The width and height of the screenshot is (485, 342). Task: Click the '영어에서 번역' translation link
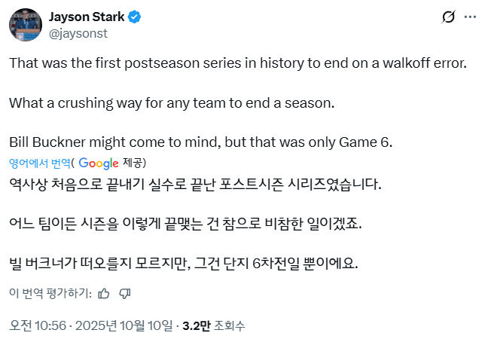coord(40,163)
